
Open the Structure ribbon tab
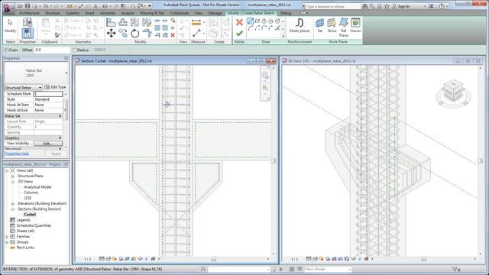pyautogui.click(x=53, y=13)
